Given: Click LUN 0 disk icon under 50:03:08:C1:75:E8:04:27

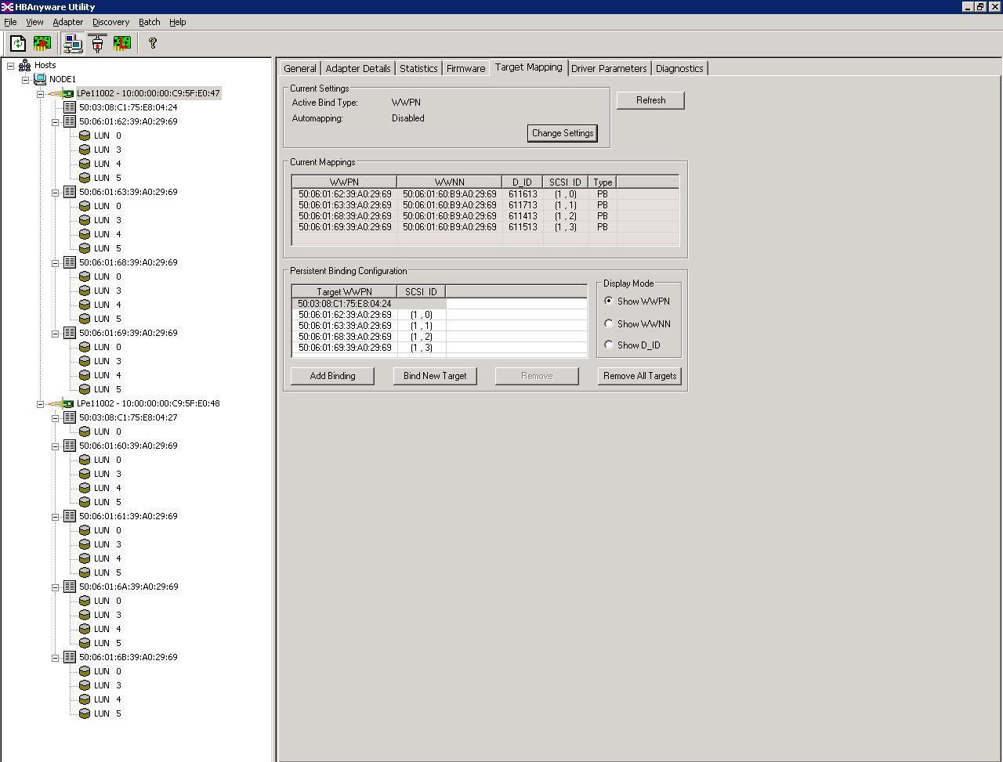Looking at the screenshot, I should 85,432.
